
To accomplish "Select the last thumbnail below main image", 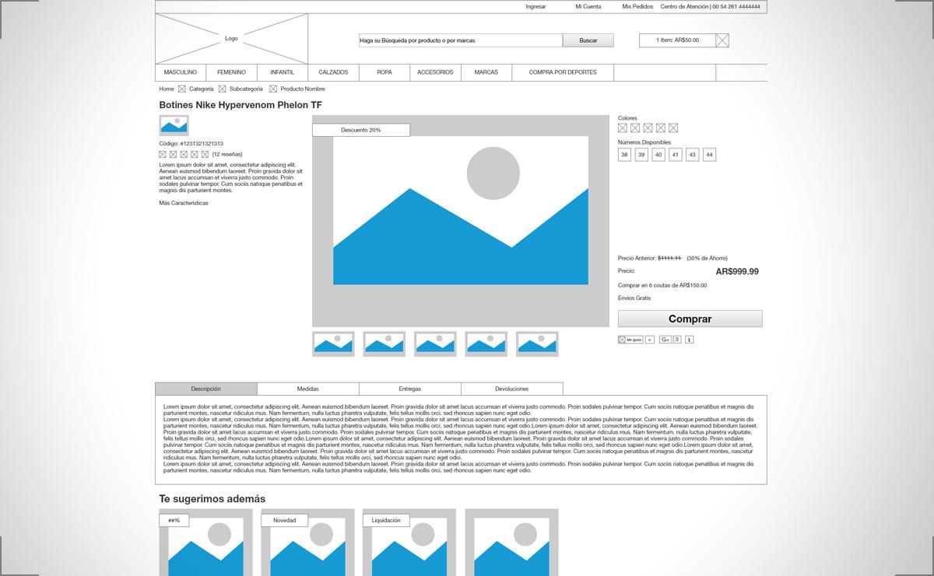I will pyautogui.click(x=537, y=344).
